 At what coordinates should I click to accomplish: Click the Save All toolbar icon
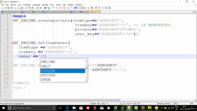click(12, 8)
